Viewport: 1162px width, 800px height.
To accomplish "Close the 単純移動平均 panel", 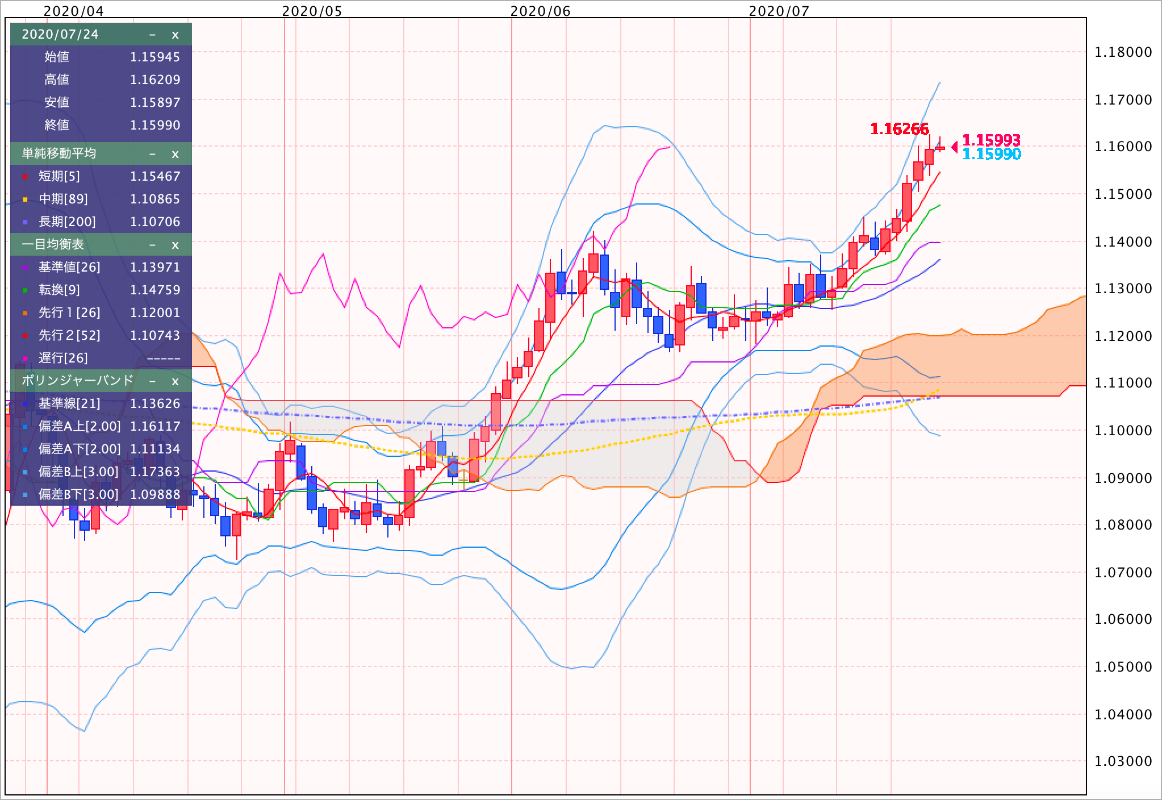I will tap(175, 154).
